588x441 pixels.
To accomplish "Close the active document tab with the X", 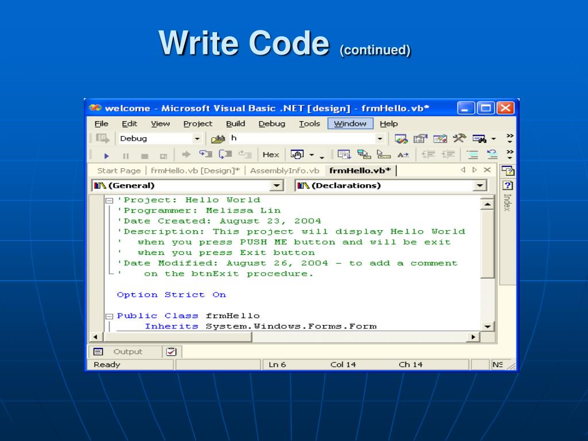I will point(487,170).
